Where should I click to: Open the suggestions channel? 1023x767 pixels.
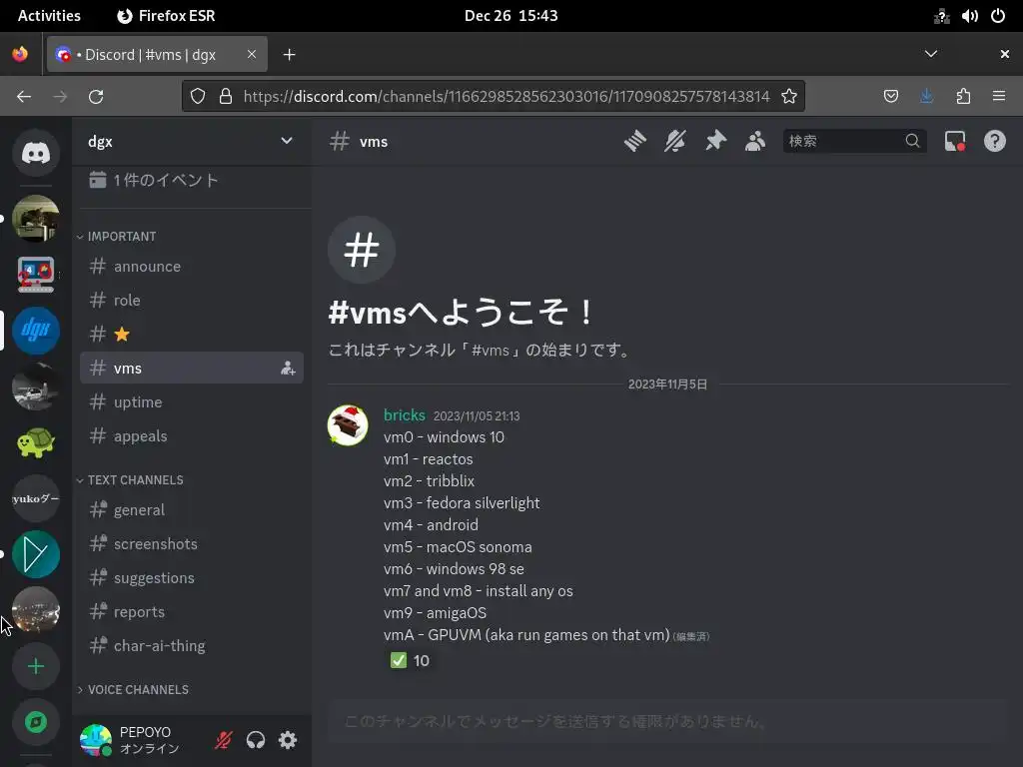(x=192, y=577)
